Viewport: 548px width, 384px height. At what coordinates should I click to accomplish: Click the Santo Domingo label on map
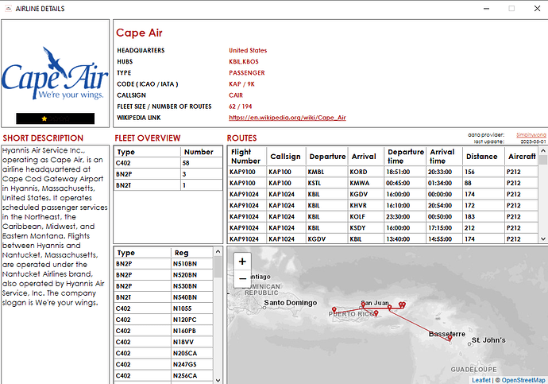[x=290, y=303]
